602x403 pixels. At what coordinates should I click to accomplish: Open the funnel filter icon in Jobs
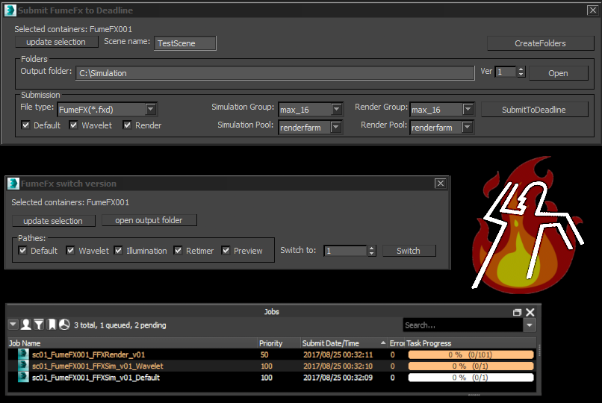[x=39, y=325]
